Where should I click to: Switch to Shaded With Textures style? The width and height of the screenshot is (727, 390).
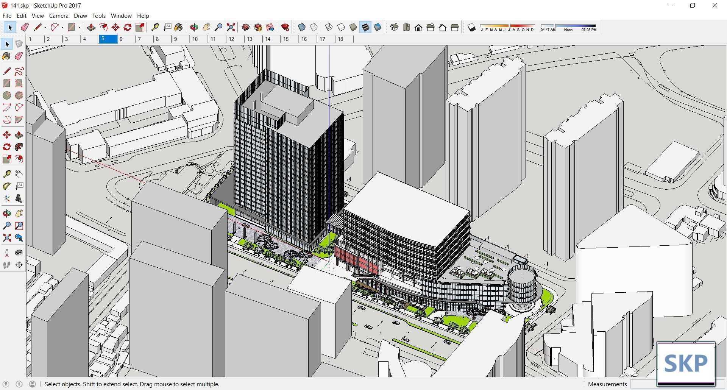point(365,27)
